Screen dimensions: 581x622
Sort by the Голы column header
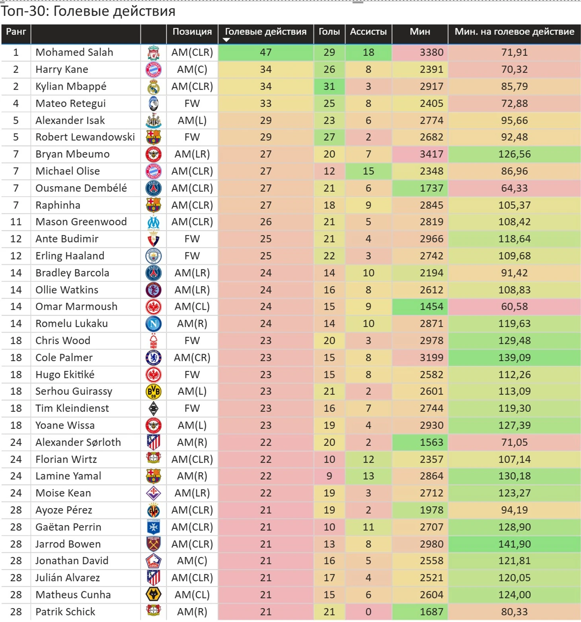(329, 32)
